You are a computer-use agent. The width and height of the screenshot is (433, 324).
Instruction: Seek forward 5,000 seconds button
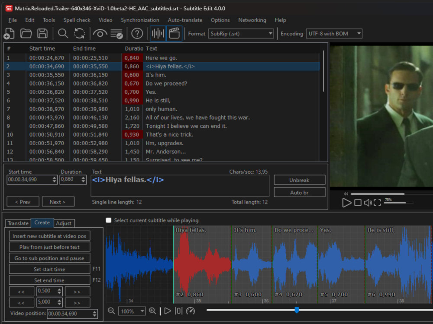coord(77,302)
